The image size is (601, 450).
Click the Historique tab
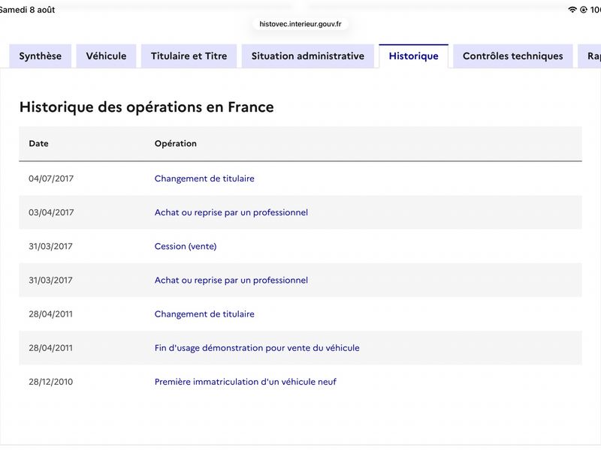click(414, 55)
